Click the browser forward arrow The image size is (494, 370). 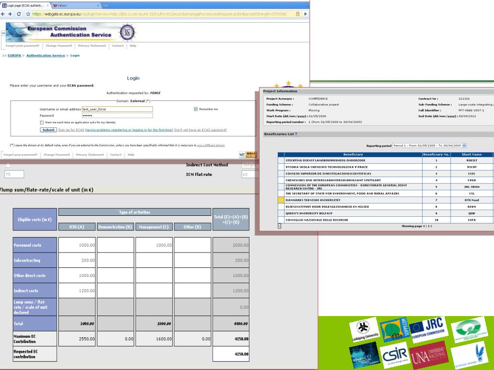(10, 14)
